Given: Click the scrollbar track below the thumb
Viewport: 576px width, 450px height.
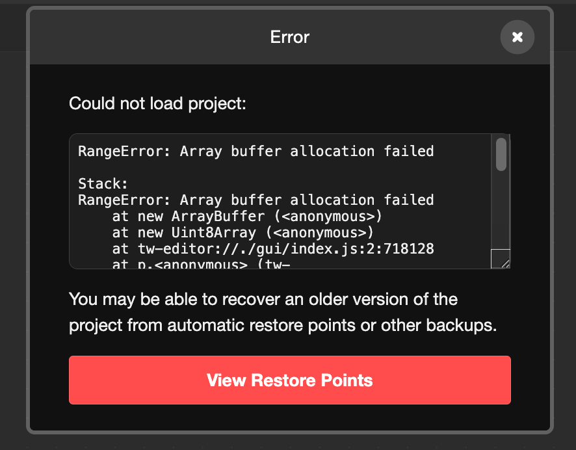Looking at the screenshot, I should coord(501,208).
